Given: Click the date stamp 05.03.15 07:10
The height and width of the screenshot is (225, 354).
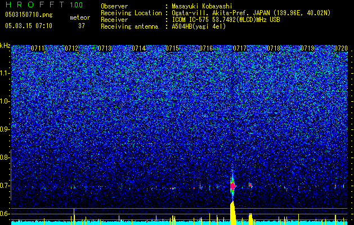Looking at the screenshot, I should [x=29, y=26].
